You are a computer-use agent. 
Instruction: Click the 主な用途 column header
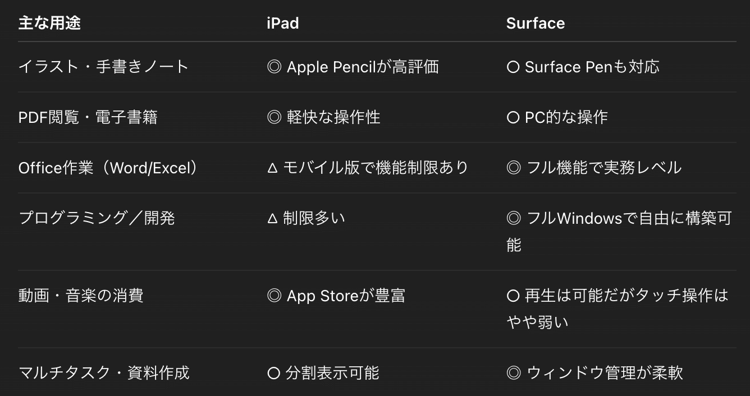click(49, 23)
